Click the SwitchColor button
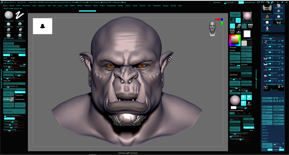The image size is (289, 155). (246, 47)
